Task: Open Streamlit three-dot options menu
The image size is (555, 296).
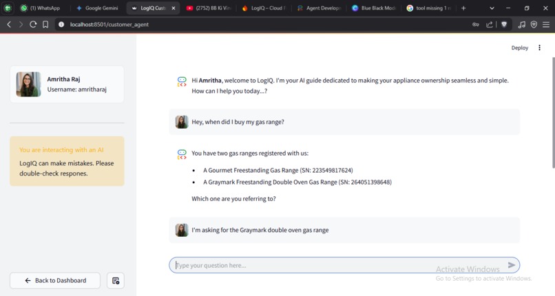Action: [539, 47]
